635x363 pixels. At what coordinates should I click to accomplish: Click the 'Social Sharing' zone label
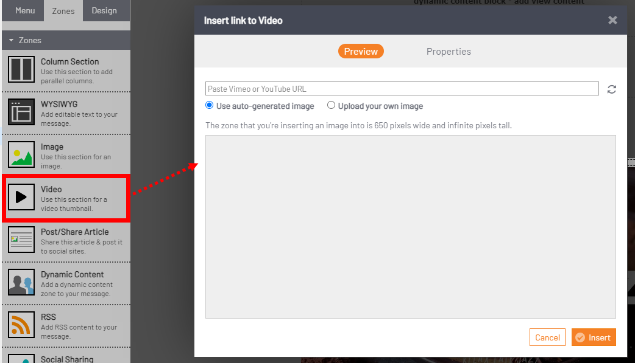coord(67,359)
